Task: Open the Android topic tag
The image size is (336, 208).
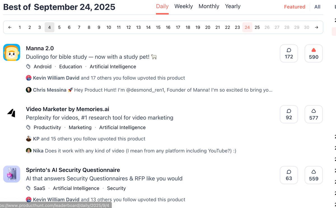Action: [x=43, y=67]
